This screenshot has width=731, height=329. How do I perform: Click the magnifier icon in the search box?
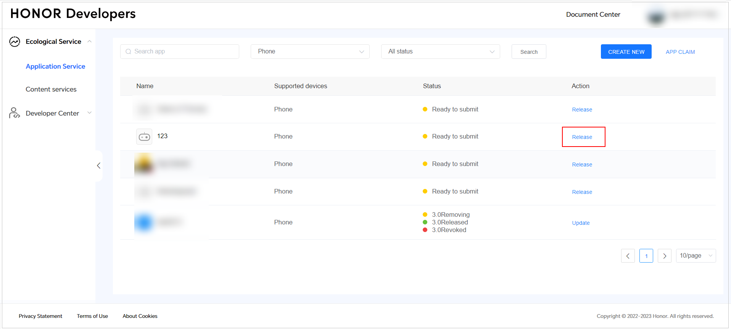point(129,52)
